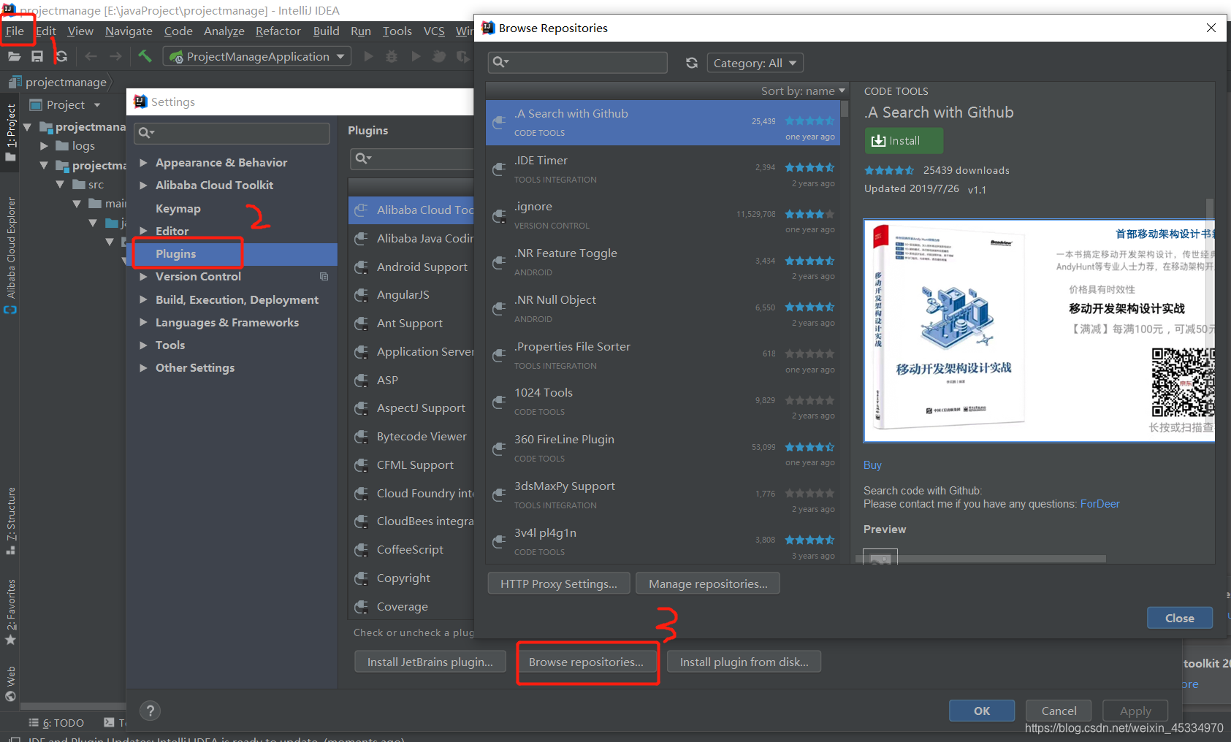
Task: Click the Settings help question mark
Action: 150,711
